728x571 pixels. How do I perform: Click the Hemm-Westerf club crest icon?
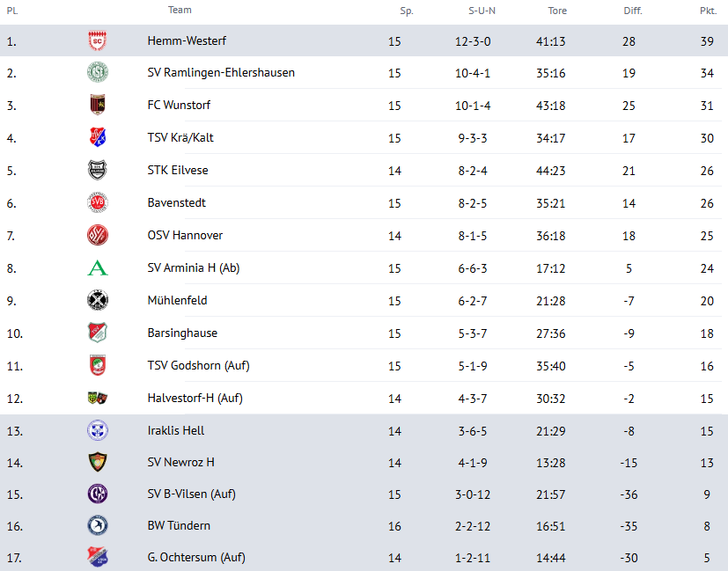pyautogui.click(x=98, y=41)
